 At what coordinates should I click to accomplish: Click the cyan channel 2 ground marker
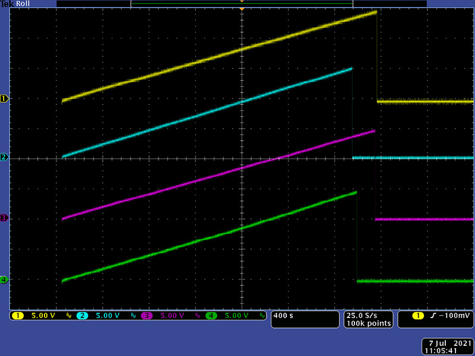pyautogui.click(x=4, y=157)
